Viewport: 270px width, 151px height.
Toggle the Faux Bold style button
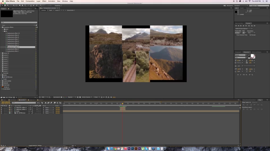coord(238,75)
